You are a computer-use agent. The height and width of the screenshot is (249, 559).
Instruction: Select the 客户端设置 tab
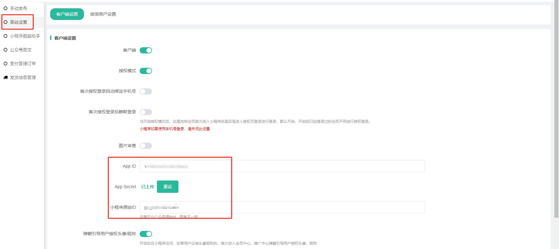tap(67, 14)
